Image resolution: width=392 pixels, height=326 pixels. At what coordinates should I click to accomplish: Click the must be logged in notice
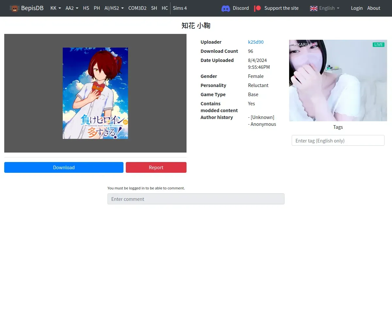click(x=146, y=188)
